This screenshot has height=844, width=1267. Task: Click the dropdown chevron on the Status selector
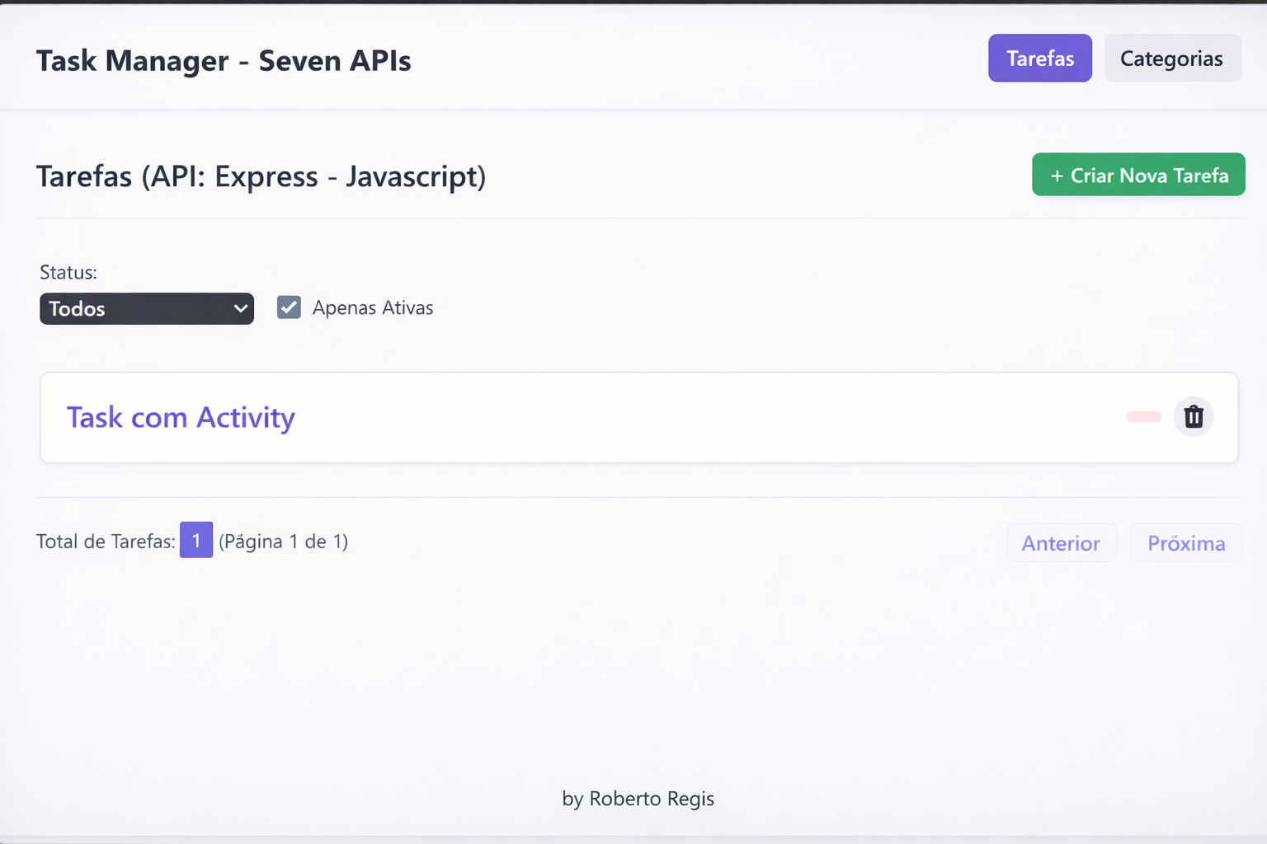[x=240, y=308]
